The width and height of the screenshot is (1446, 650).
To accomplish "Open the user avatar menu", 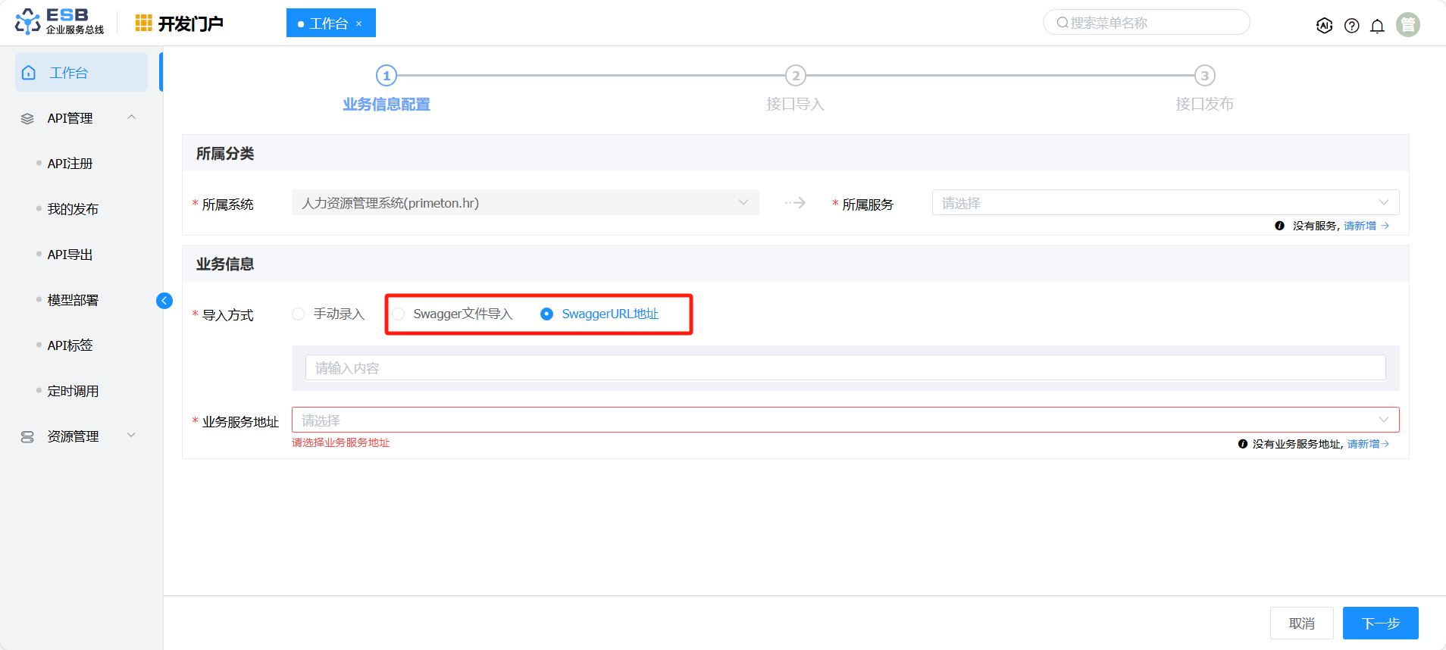I will click(x=1407, y=25).
